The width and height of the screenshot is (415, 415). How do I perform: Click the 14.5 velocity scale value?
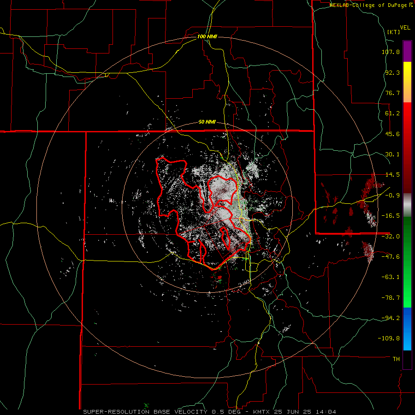coord(392,175)
